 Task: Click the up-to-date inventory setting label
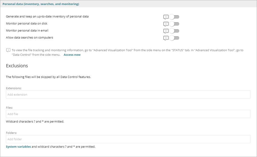point(48,17)
